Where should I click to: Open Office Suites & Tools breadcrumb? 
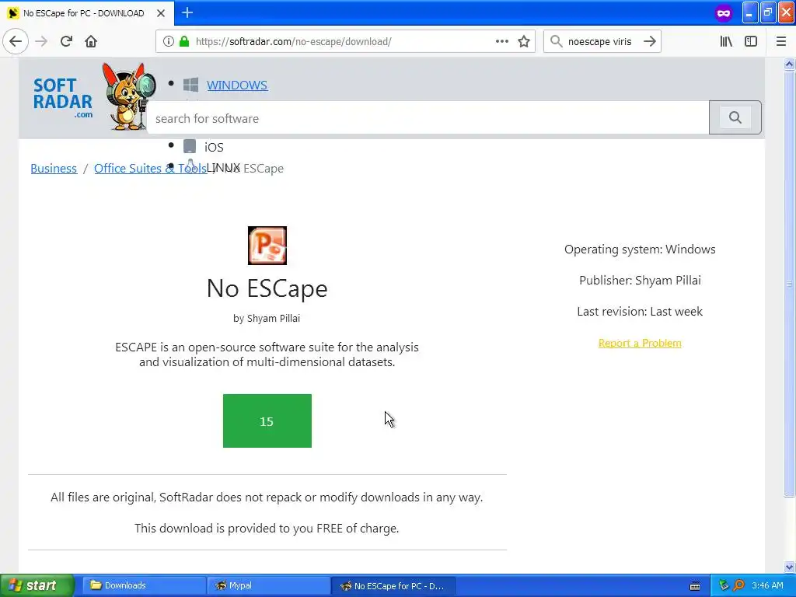point(150,169)
